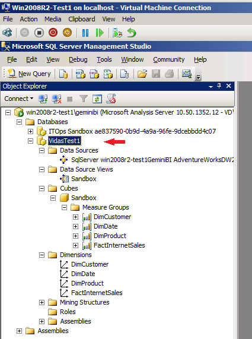Click the green Revert arrow icon
Viewport: 252px width, 339px height.
tap(132, 33)
